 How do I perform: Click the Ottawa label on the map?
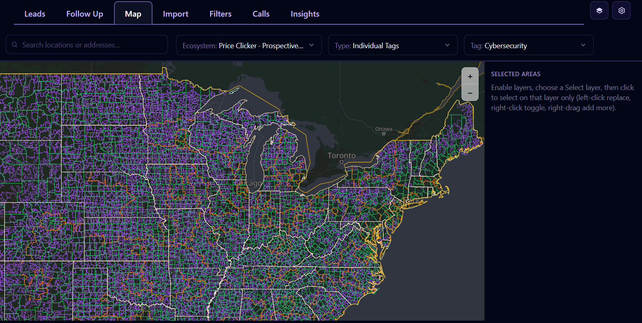coord(384,129)
